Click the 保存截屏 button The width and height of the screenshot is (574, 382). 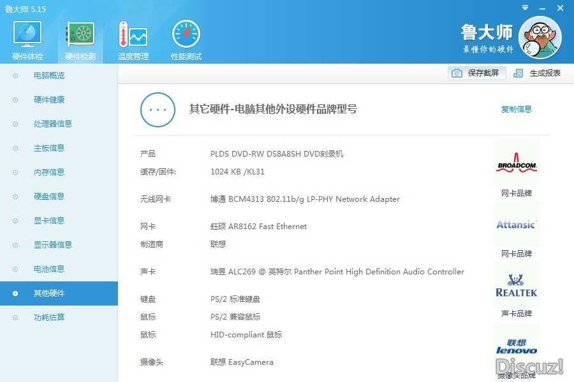tap(476, 73)
